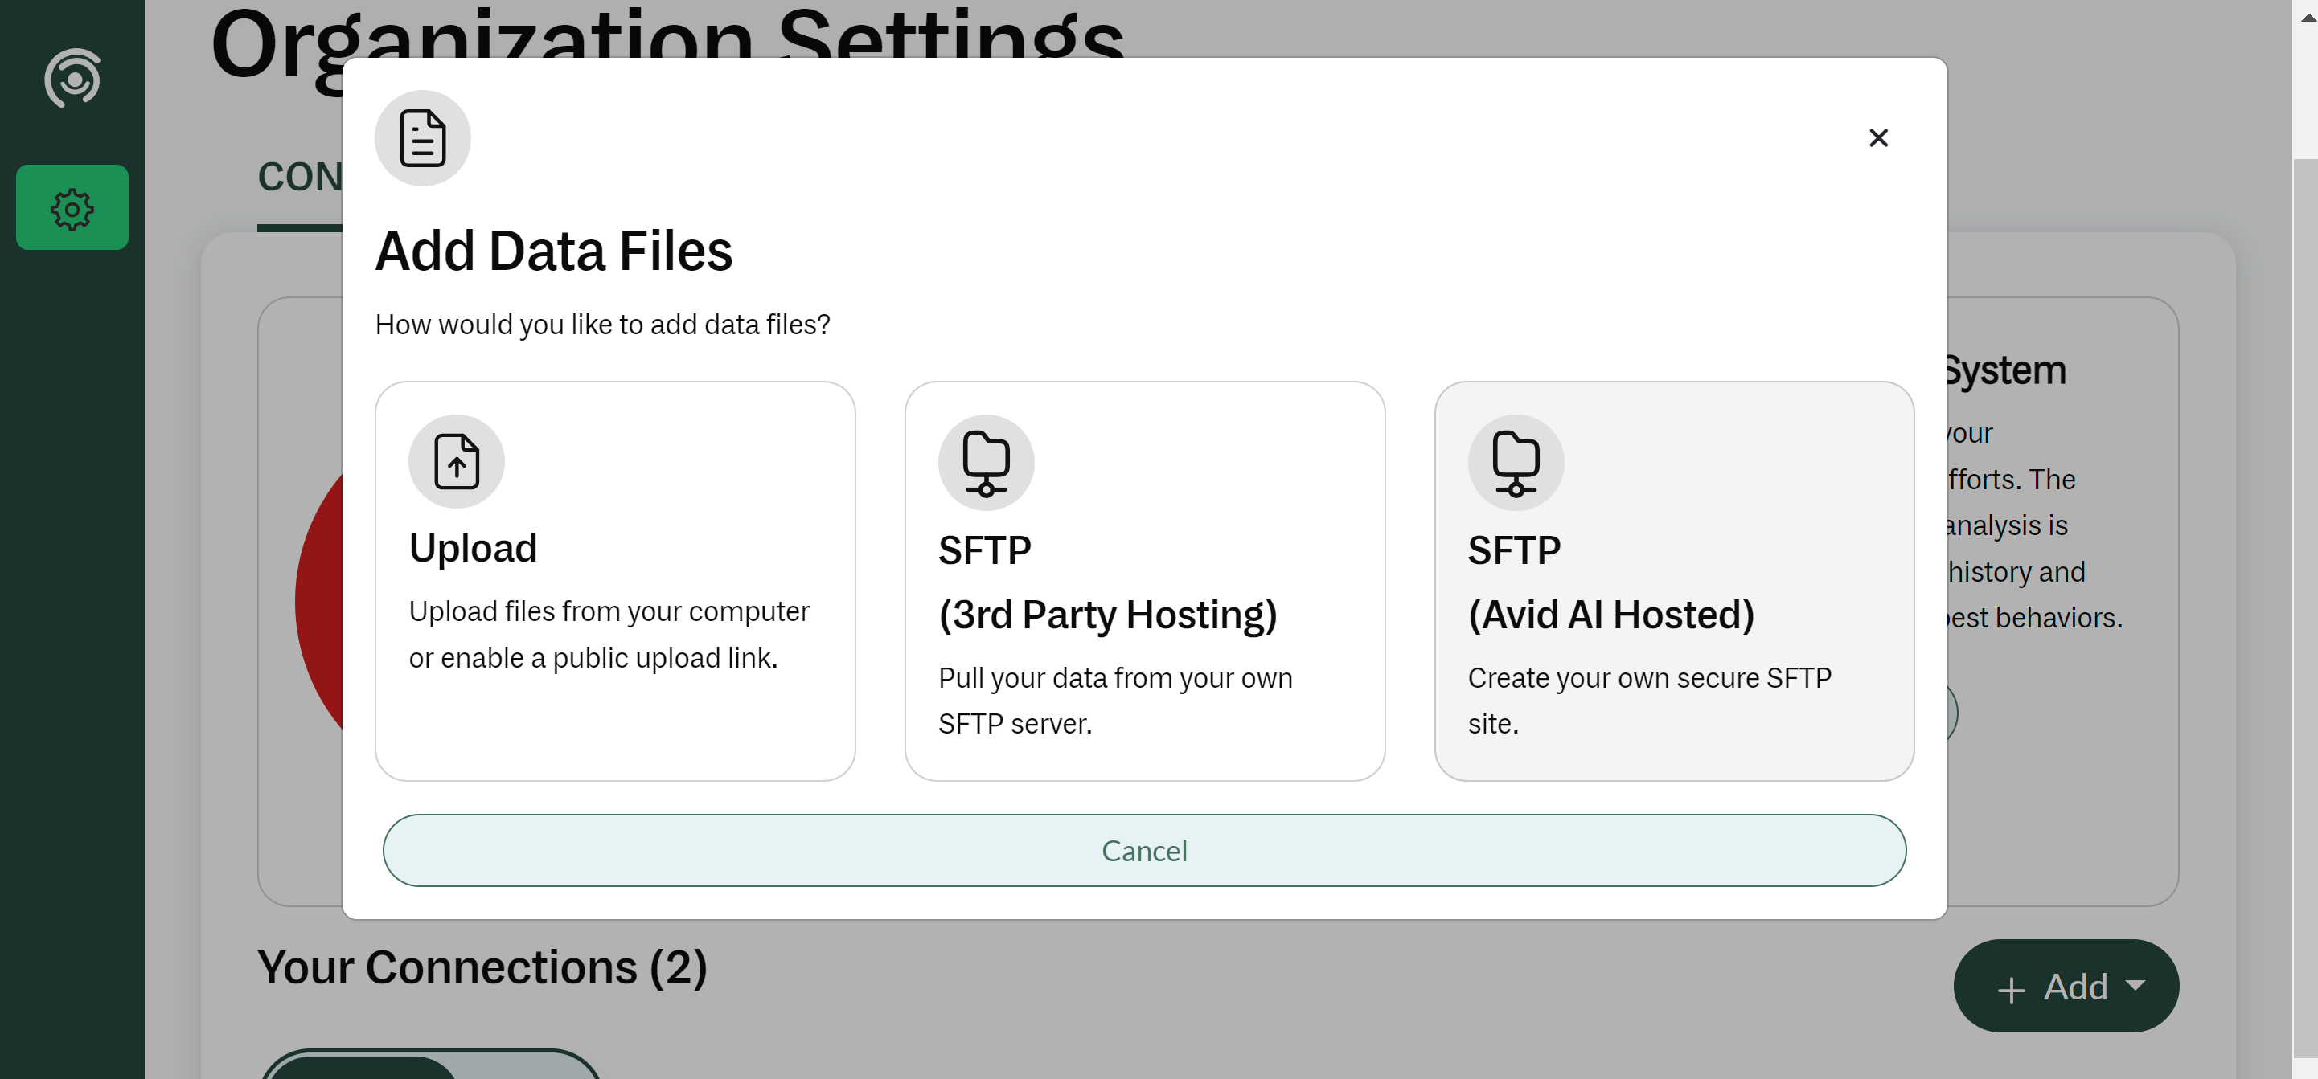Close the Add Data Files dialog

[x=1878, y=137]
